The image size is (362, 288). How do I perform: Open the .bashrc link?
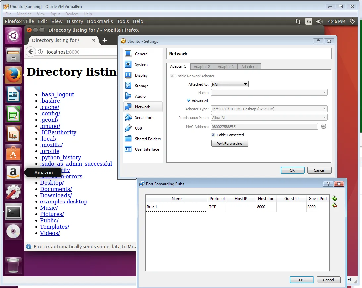tap(50, 101)
